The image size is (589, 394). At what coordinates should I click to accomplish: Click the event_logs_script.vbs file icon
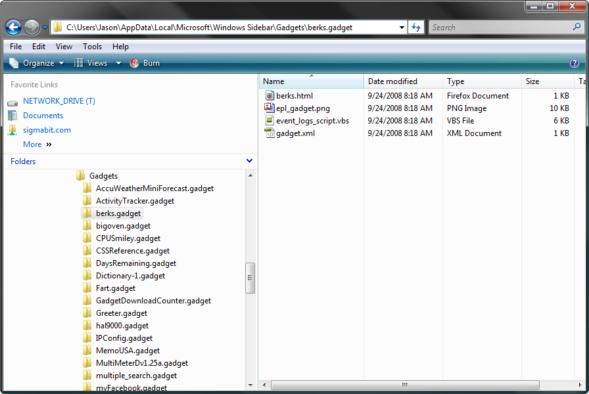point(269,121)
